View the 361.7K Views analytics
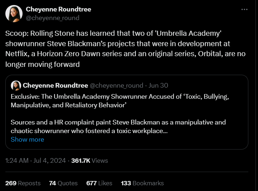 89,161
